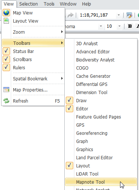Click the Map View globe icon

[6, 13]
